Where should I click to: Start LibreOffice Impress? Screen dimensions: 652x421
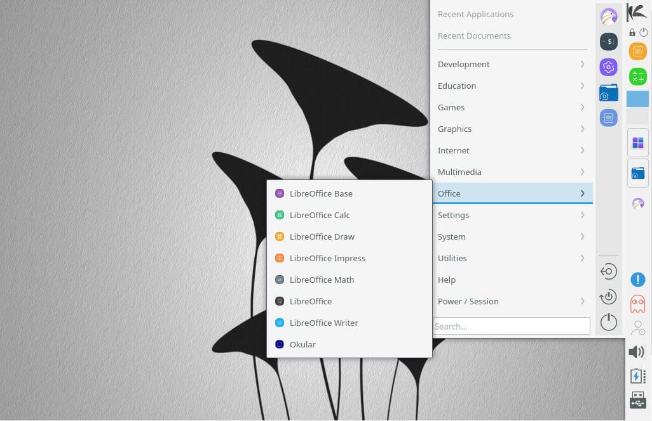click(327, 258)
